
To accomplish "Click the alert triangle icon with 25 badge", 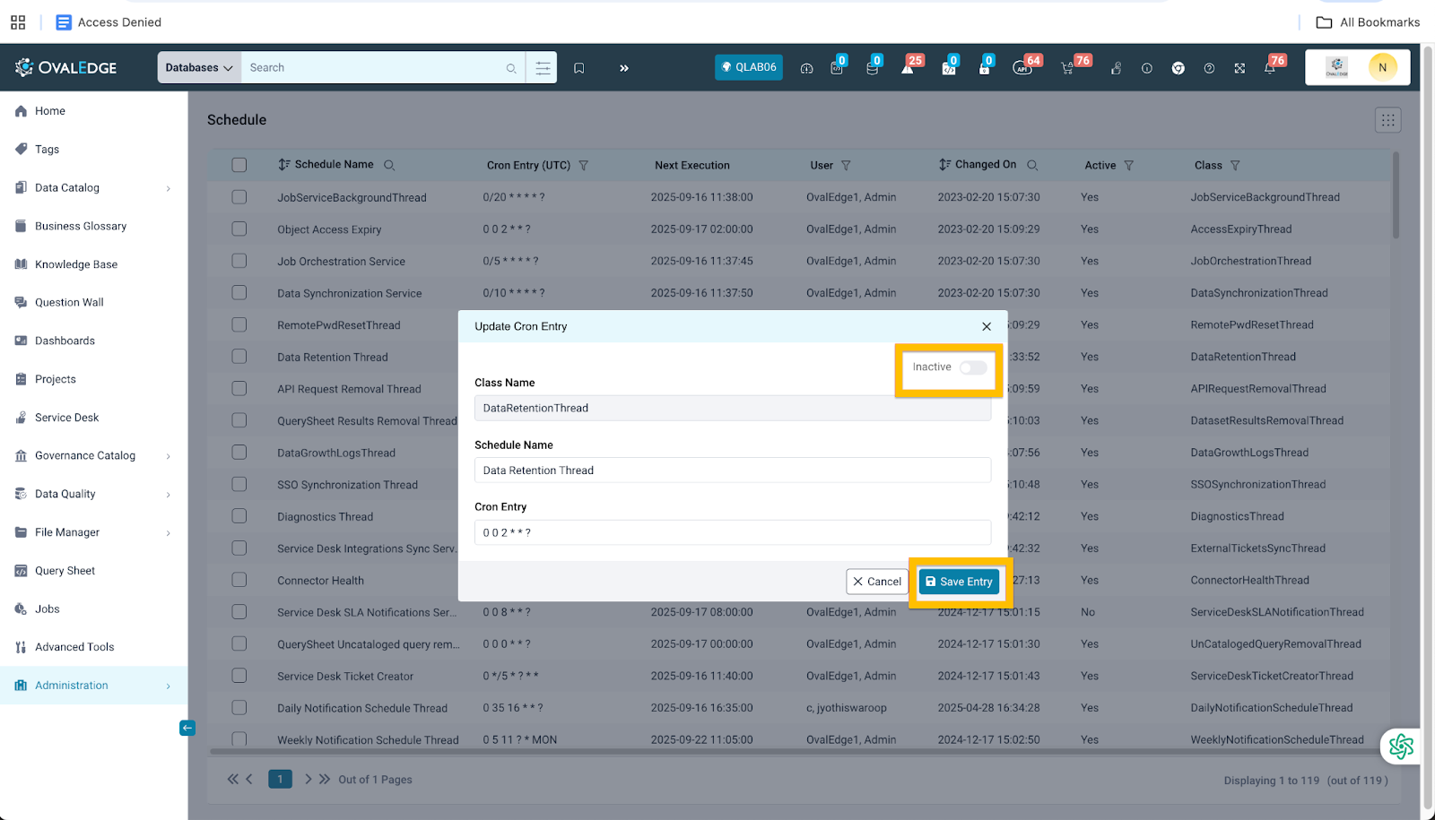I will click(908, 68).
